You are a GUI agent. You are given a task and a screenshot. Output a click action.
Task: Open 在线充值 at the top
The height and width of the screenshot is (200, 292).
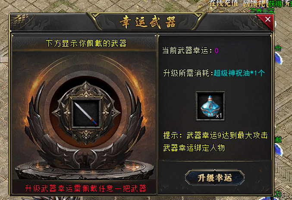click(x=223, y=3)
